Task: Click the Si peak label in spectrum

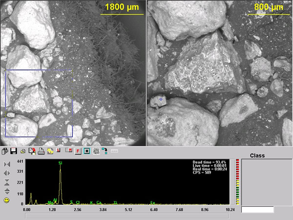Action: (60, 163)
